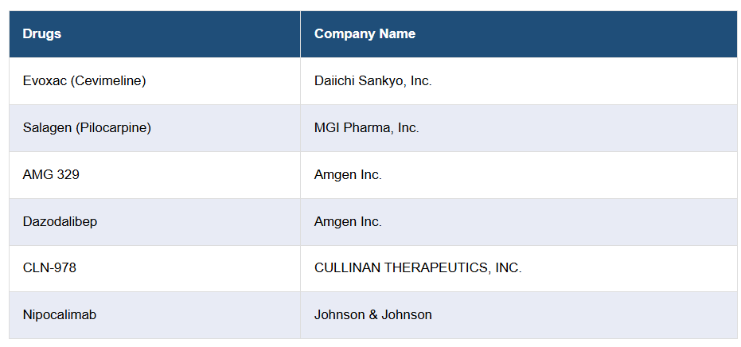The width and height of the screenshot is (741, 347).
Task: Click the Johnson & Johnson company cell
Action: click(x=372, y=315)
